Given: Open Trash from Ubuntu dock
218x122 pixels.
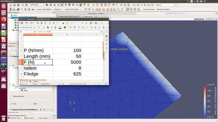Looking at the screenshot, I should click(4, 118).
